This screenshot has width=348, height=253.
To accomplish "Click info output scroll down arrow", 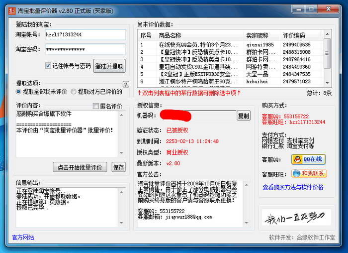I will click(121, 223).
